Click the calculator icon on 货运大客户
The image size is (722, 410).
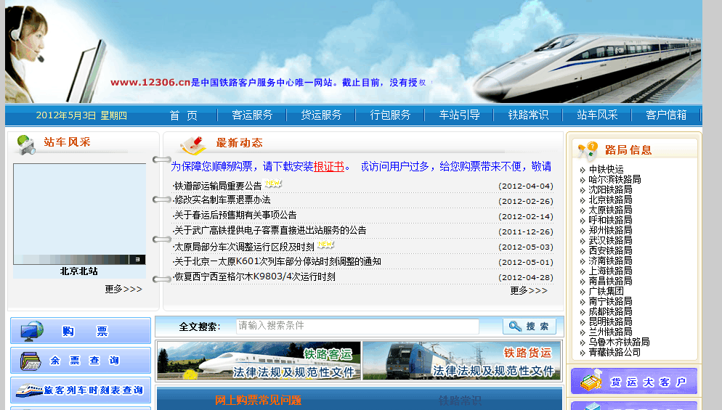click(591, 380)
